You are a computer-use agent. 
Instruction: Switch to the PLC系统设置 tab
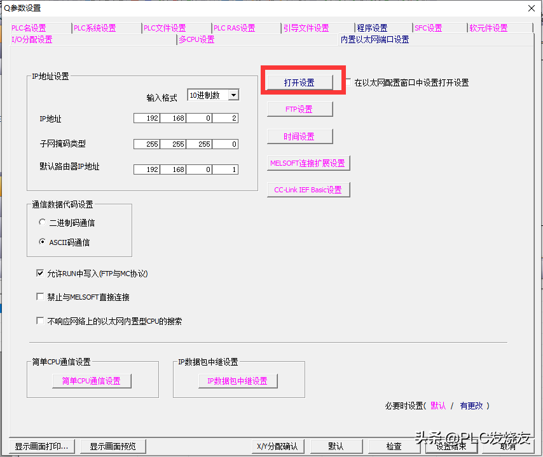(95, 28)
